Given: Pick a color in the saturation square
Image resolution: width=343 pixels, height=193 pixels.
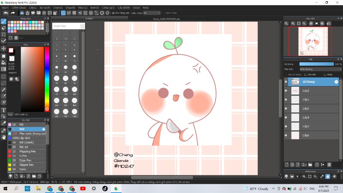Looking at the screenshot, I should coord(32,79).
